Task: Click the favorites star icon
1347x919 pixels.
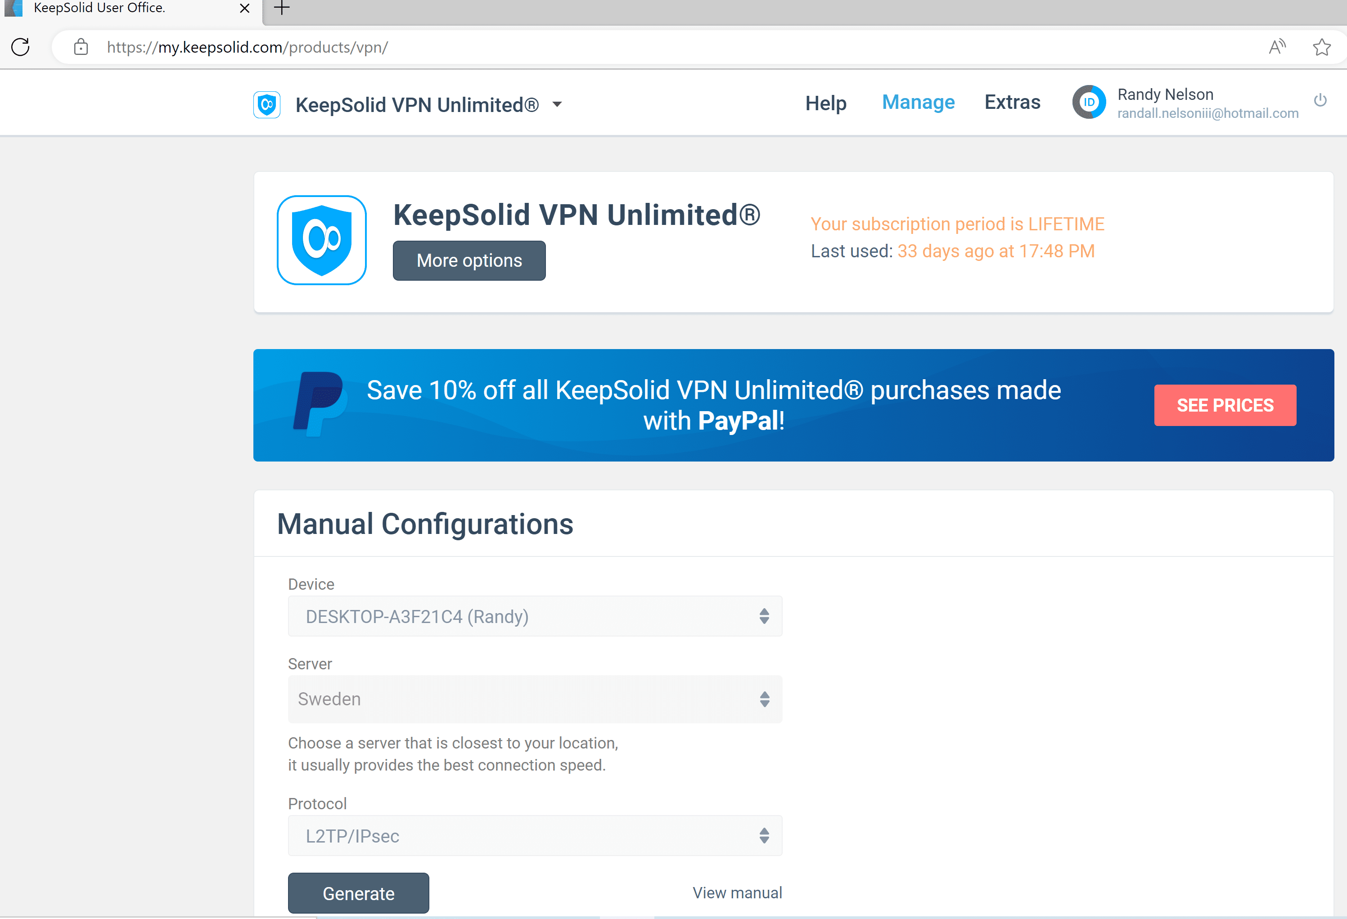Action: coord(1321,47)
